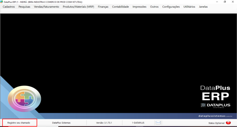237x127 pixels.
Task: Click the DataPlus ERP title bar icon
Action: point(2,2)
